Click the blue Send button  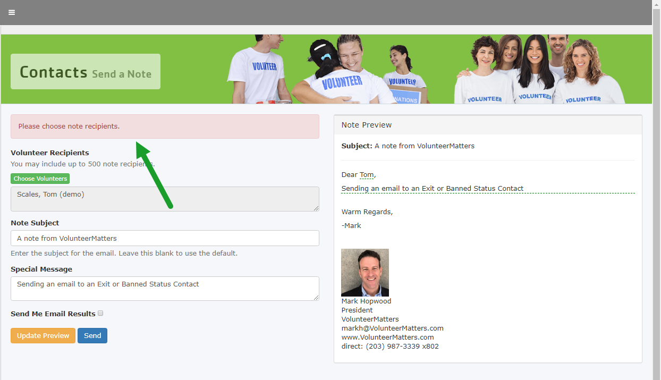pyautogui.click(x=92, y=335)
